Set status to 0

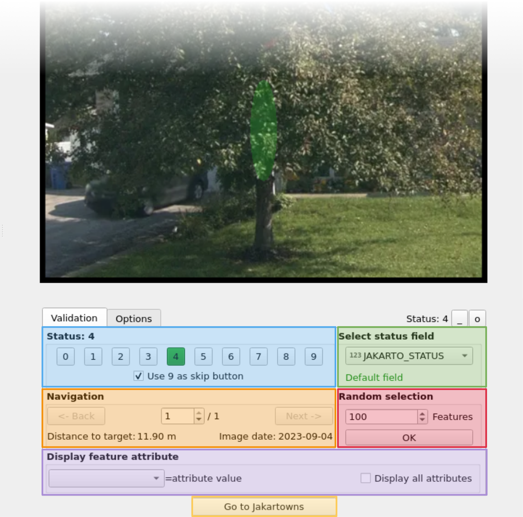[x=65, y=356]
